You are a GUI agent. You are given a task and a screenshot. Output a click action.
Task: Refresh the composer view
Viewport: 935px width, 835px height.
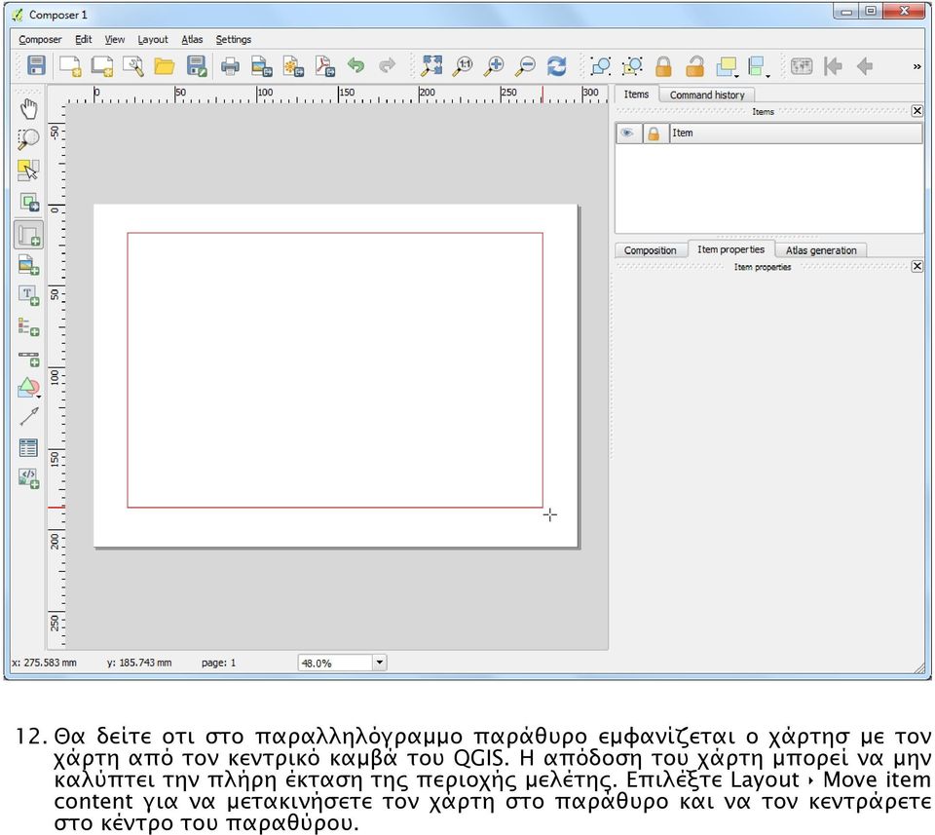pyautogui.click(x=557, y=65)
